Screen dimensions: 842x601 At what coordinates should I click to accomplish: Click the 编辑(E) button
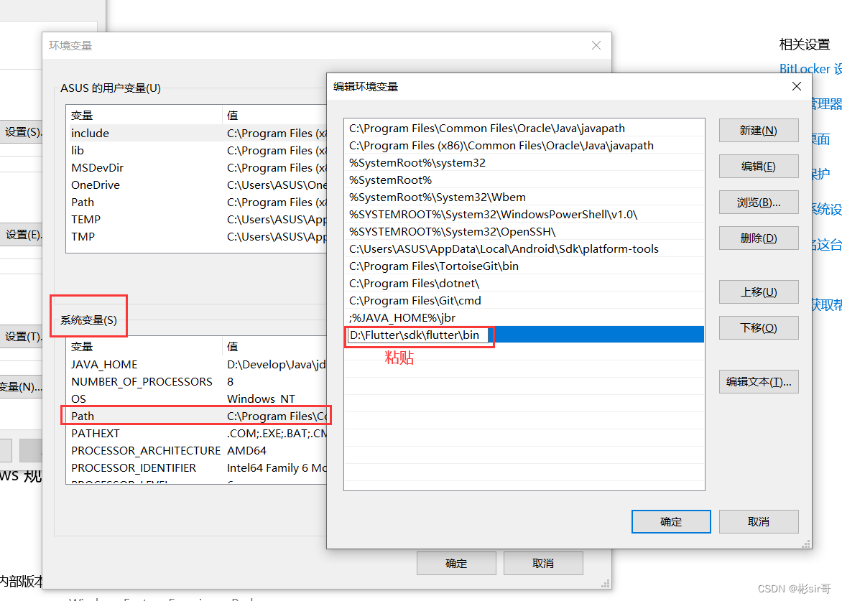[x=758, y=167]
